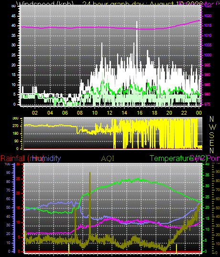Image resolution: width=220 pixels, height=257 pixels.
Task: Select 35 on the green temperature axis
Action: tap(207, 175)
